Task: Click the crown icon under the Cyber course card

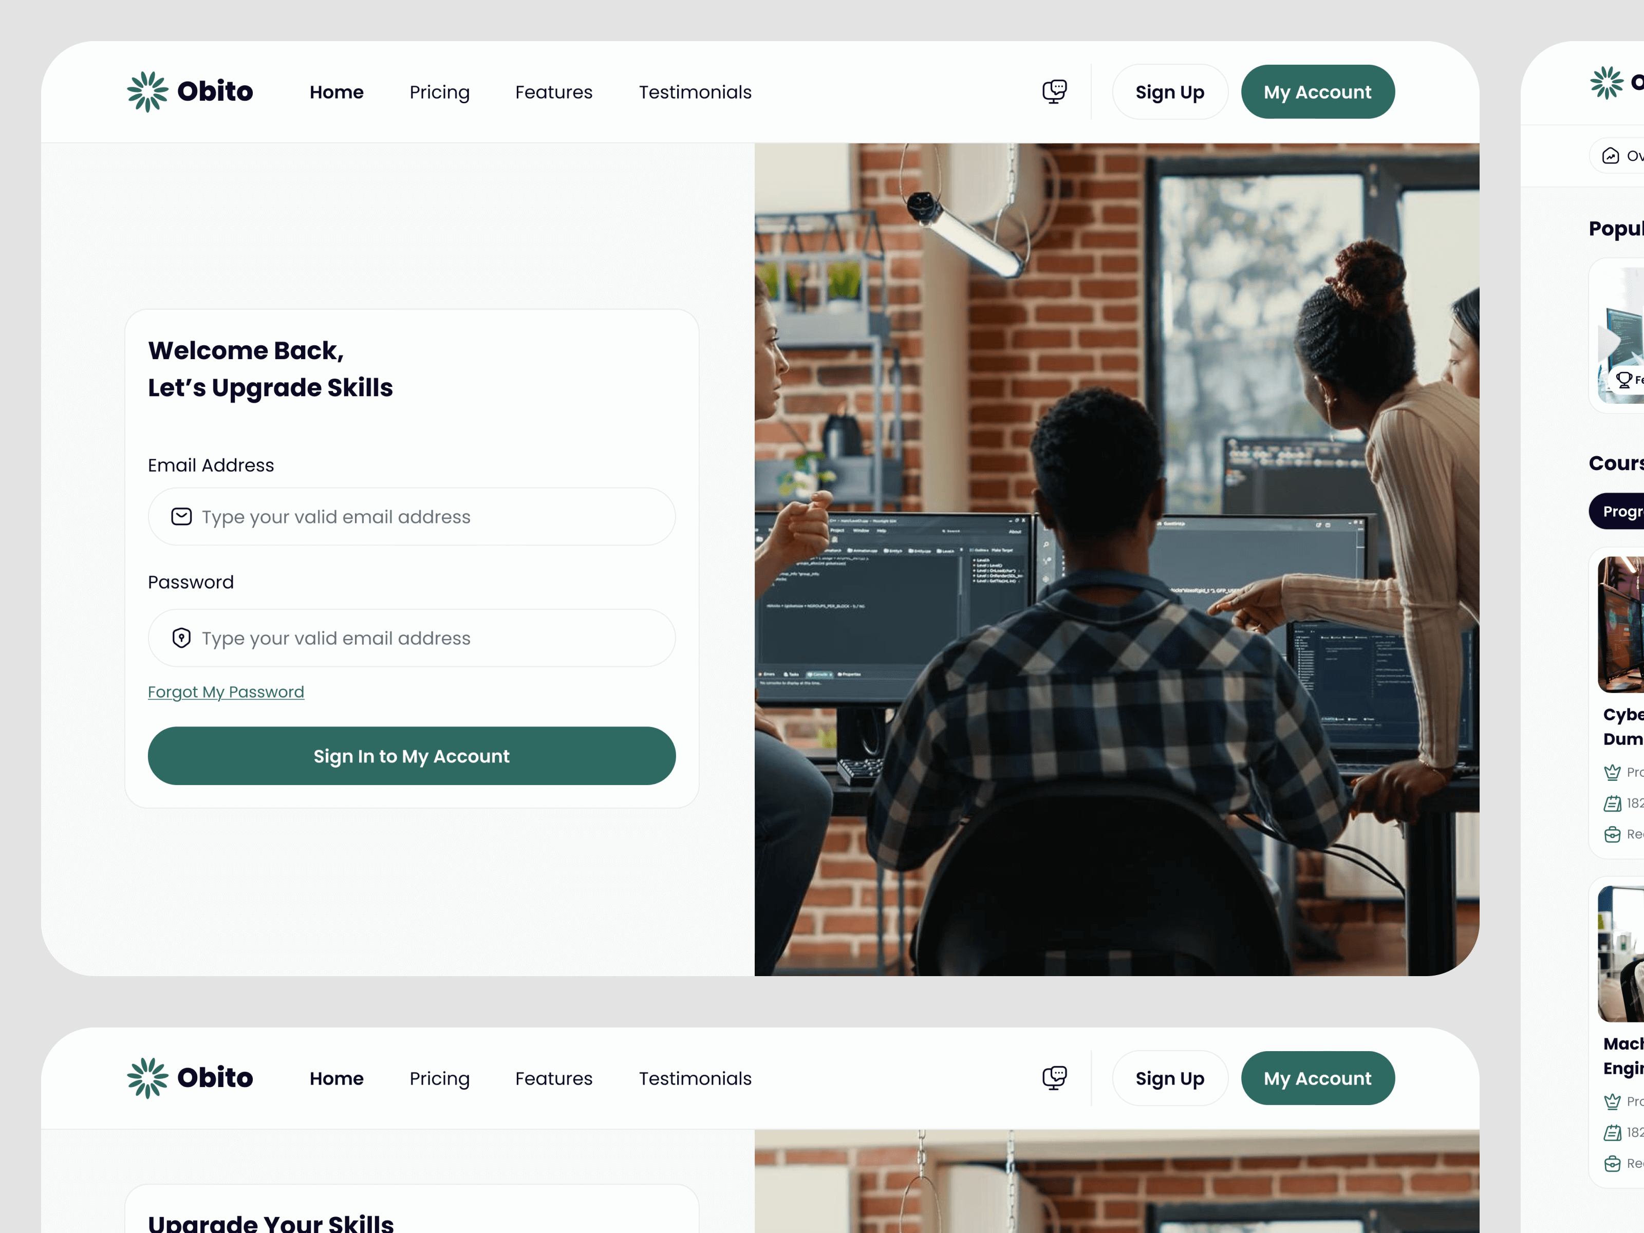Action: (x=1612, y=772)
